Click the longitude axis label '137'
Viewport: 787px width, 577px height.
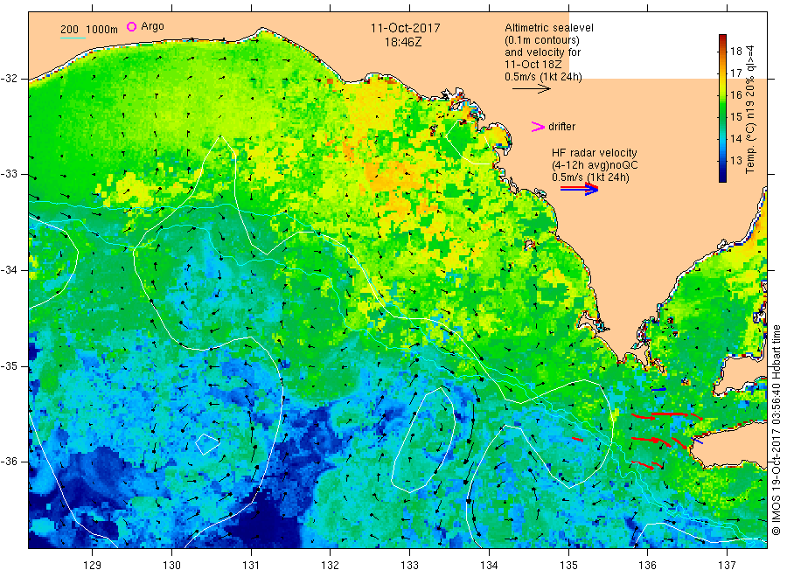point(727,566)
